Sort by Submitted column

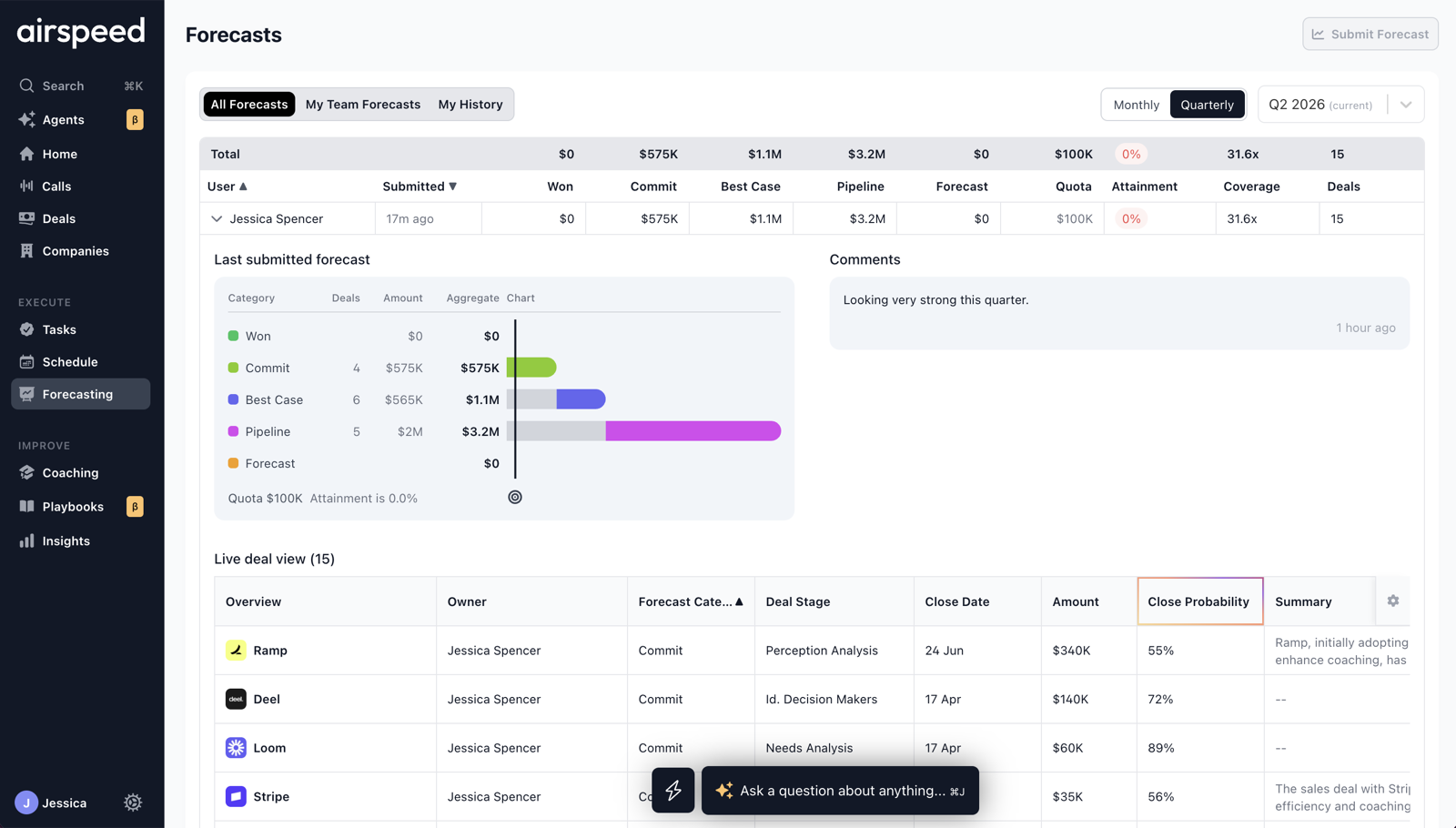point(420,187)
